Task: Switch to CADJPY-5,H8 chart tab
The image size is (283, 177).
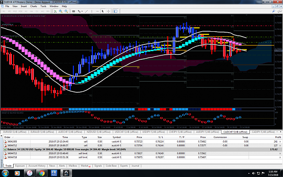Action: coord(264,132)
